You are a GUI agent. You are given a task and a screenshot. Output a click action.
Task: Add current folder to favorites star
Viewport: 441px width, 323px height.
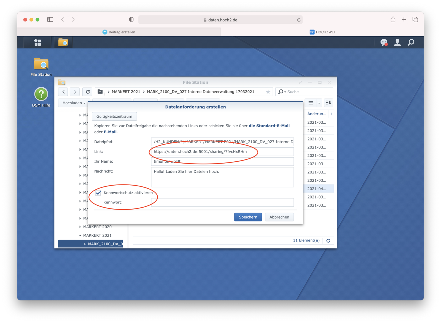[268, 92]
